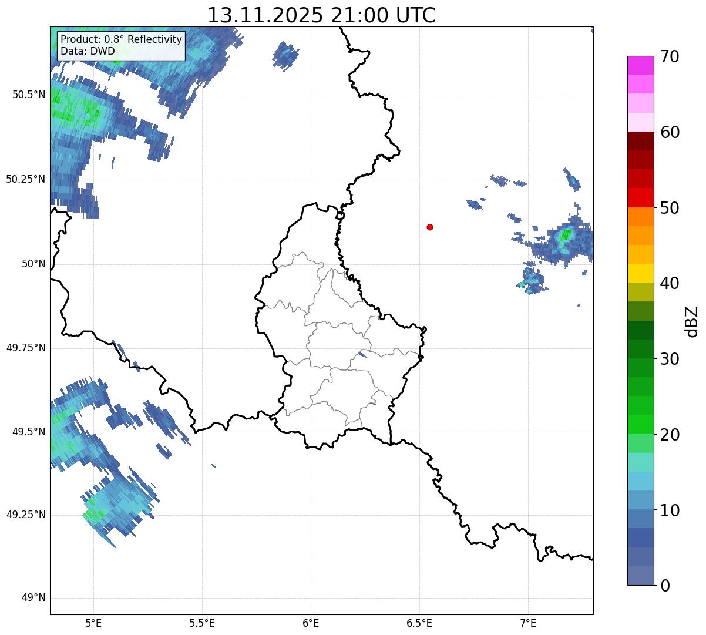Click the magenta top colorbar swatch
Screen dimensions: 706x635
tap(640, 65)
